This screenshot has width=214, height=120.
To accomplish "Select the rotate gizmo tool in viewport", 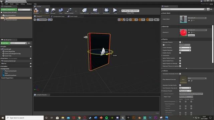I will [122, 20].
